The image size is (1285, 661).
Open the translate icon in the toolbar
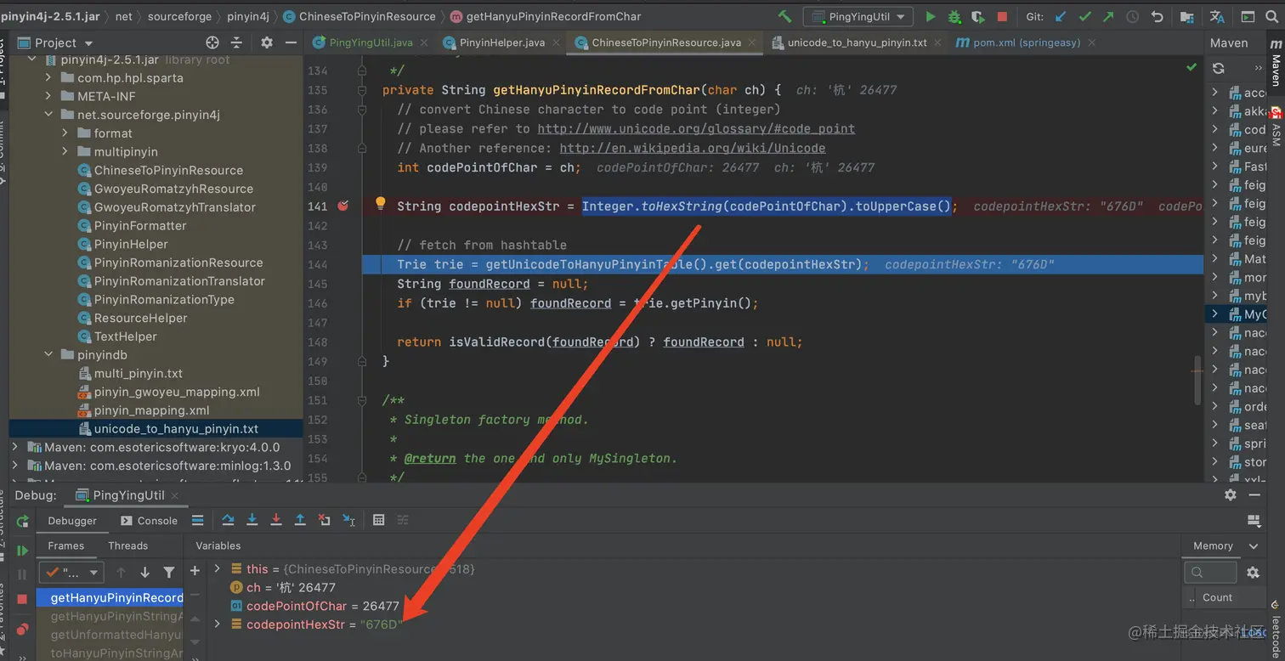coord(1217,17)
